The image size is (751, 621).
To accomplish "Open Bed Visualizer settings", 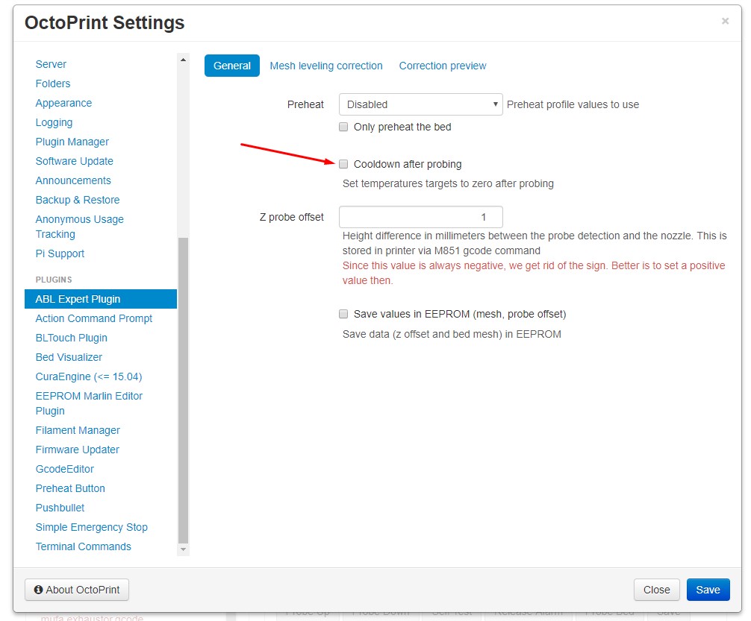I will click(69, 357).
